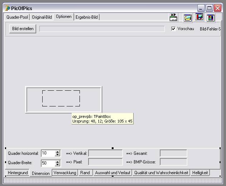Click the Bild erstellen button
Image resolution: width=226 pixels, height=186 pixels.
tap(23, 29)
